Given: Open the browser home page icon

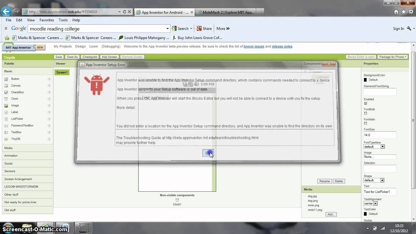Looking at the screenshot, I should click(x=396, y=12).
